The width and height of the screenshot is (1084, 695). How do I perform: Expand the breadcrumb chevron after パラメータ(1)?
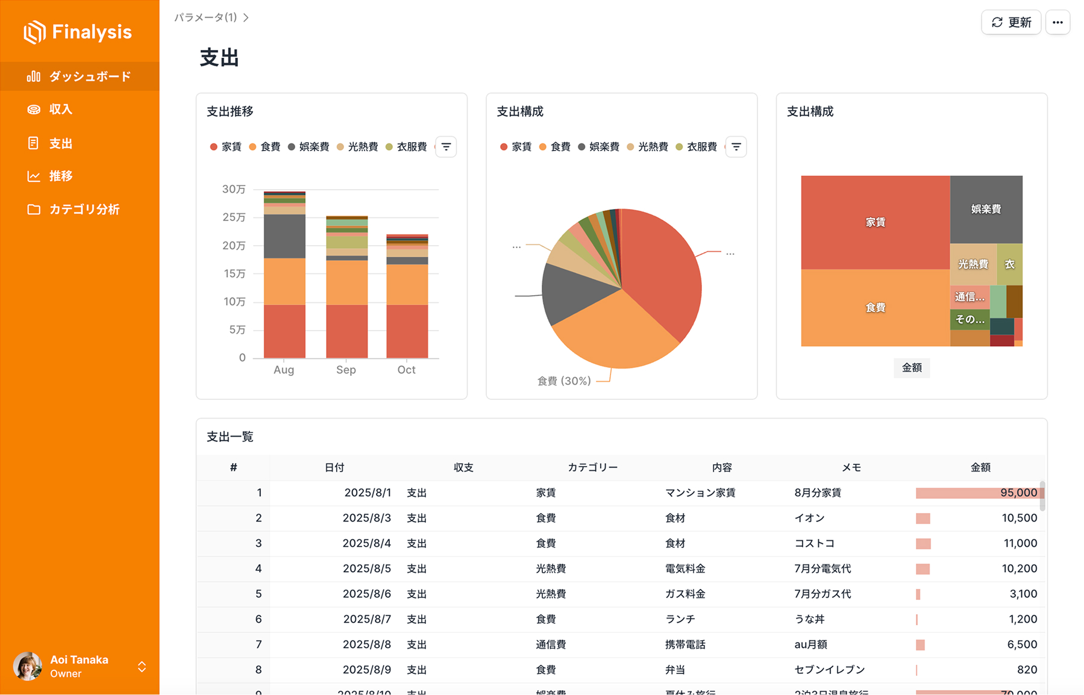point(245,17)
